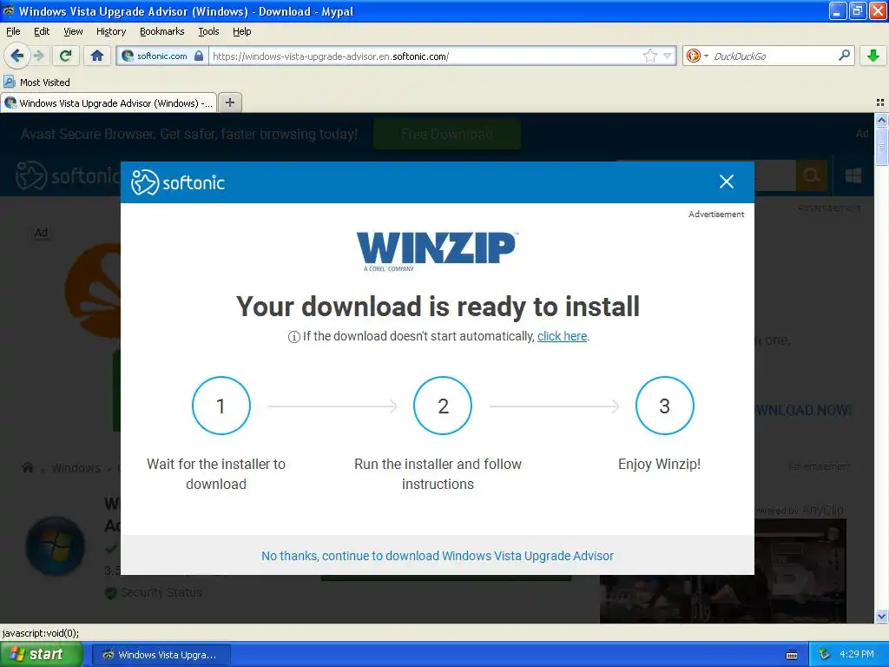Click the Windows breadcrumb link
This screenshot has width=889, height=667.
[x=76, y=468]
